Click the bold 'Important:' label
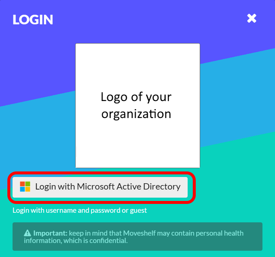 tap(51, 233)
